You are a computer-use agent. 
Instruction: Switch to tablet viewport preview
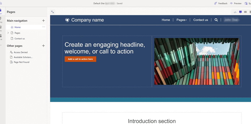pos(246,12)
